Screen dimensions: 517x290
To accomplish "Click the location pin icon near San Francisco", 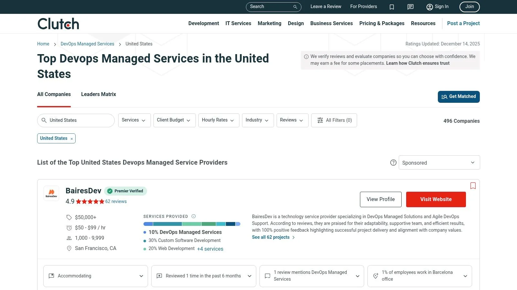I will coord(69,248).
